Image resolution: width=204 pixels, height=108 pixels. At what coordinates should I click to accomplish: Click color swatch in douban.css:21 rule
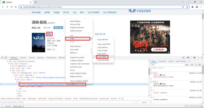[x=160, y=84]
